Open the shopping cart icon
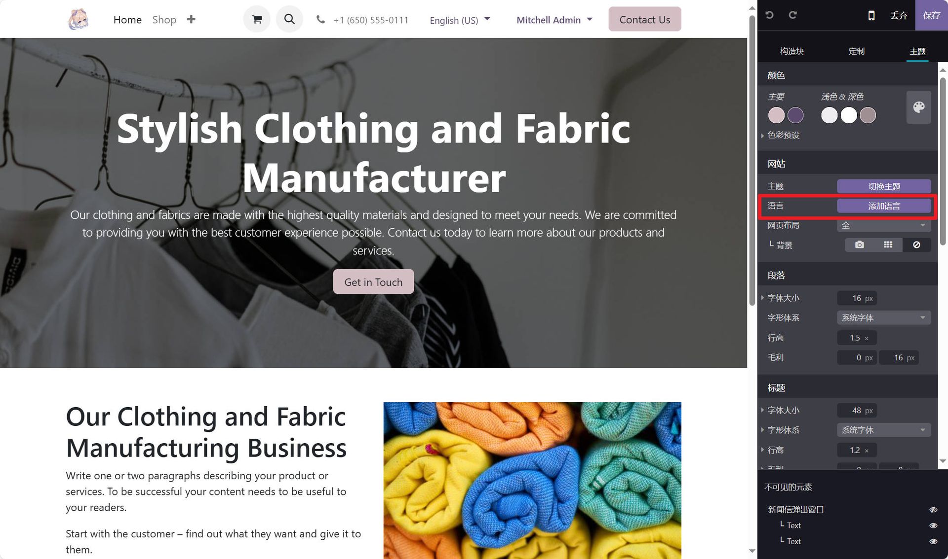The width and height of the screenshot is (948, 559). coord(257,19)
